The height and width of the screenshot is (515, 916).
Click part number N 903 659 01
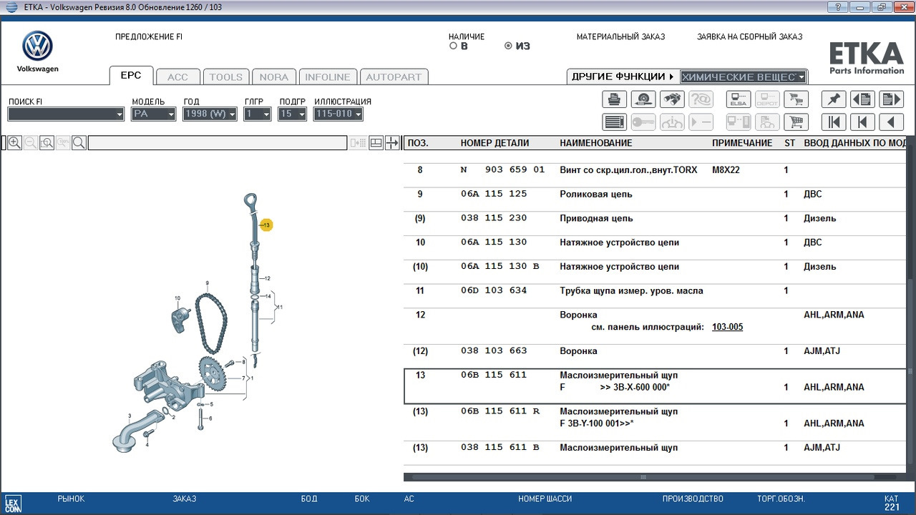pos(502,170)
